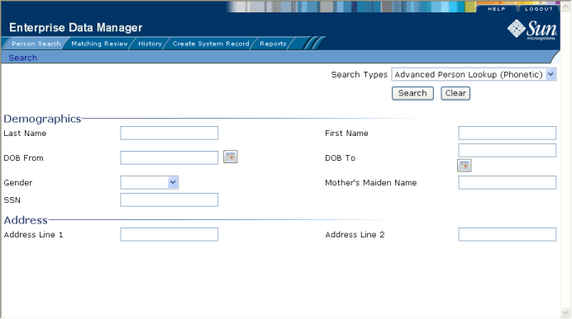
Task: Open the HELP link in header
Action: tap(496, 9)
